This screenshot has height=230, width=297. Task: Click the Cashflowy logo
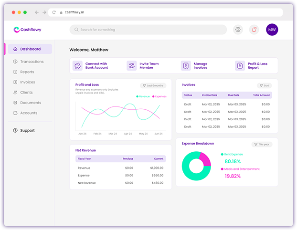pyautogui.click(x=28, y=30)
